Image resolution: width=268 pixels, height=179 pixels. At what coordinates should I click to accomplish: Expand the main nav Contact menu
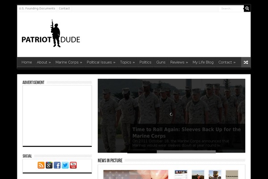[227, 62]
